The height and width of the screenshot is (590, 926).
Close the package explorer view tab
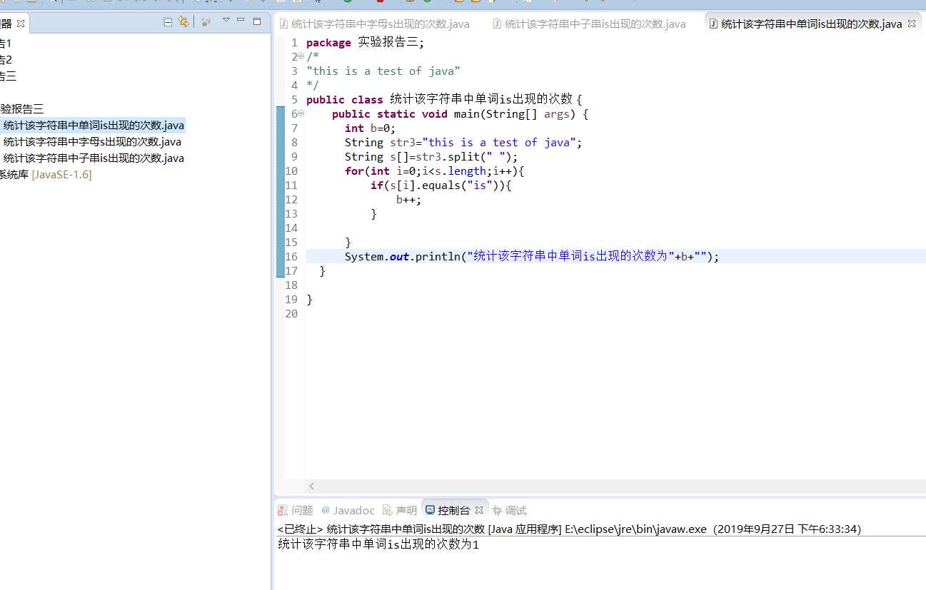21,24
